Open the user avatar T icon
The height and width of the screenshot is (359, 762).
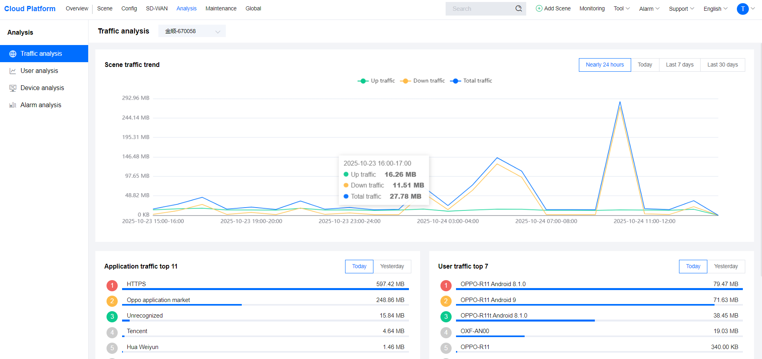pyautogui.click(x=742, y=9)
